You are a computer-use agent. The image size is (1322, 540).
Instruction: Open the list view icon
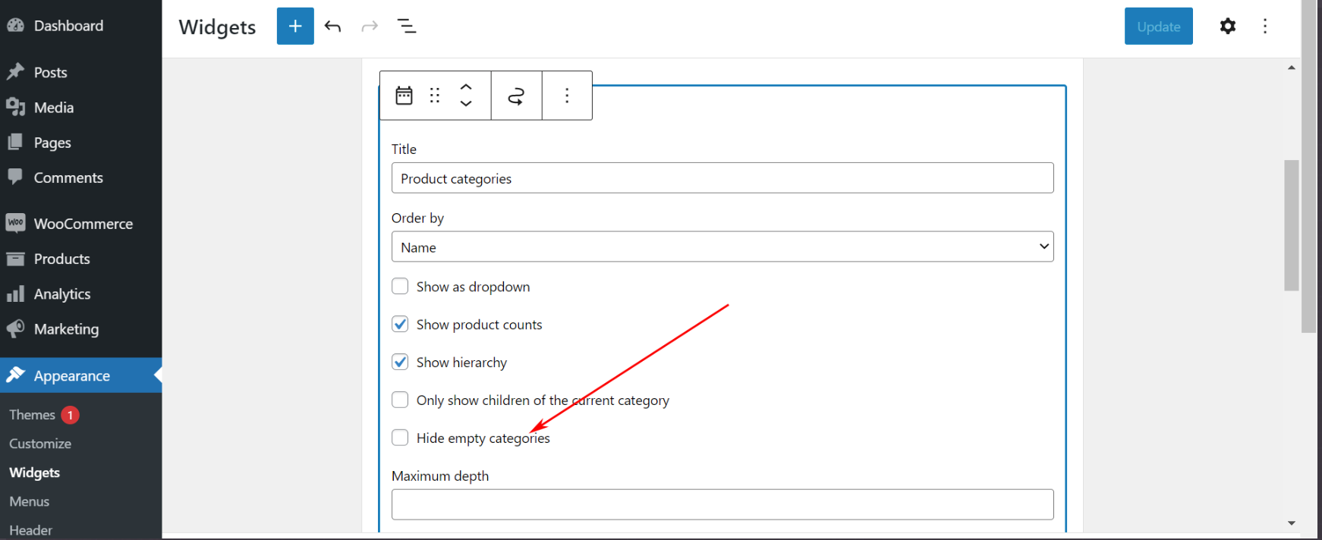pos(407,27)
